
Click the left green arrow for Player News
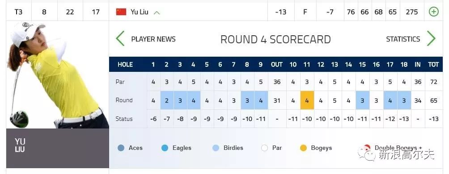120,38
